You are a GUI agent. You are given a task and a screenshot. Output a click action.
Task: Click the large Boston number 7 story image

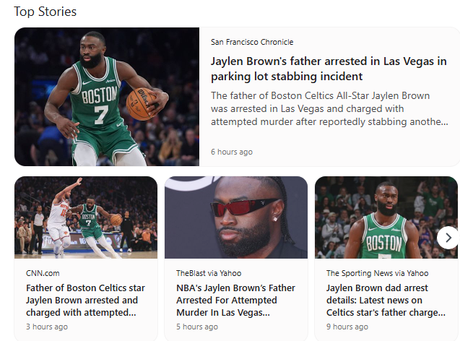pos(107,97)
